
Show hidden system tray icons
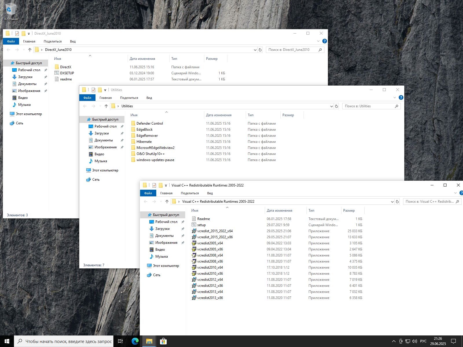tap(394, 341)
